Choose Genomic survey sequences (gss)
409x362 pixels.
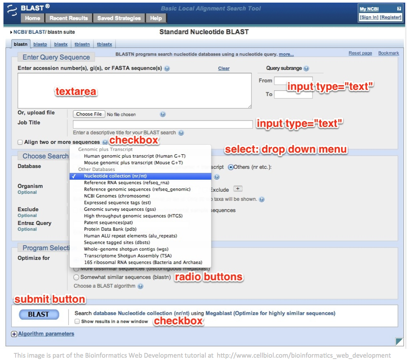tap(141, 209)
